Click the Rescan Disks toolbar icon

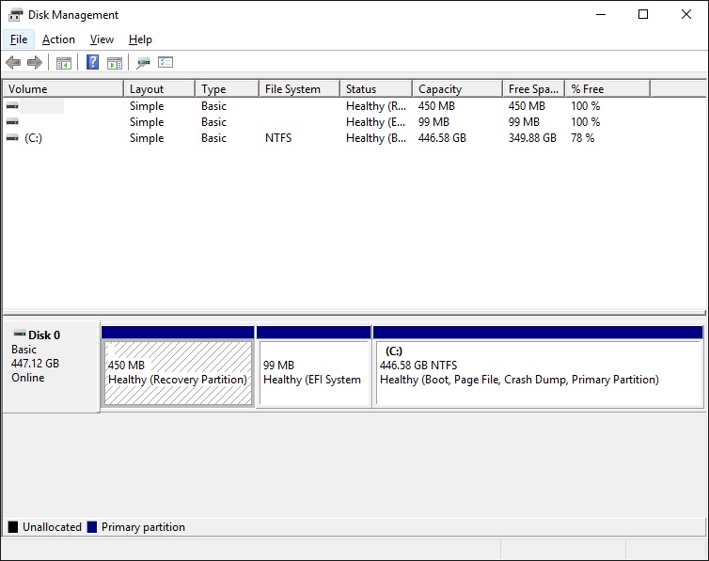pyautogui.click(x=143, y=63)
